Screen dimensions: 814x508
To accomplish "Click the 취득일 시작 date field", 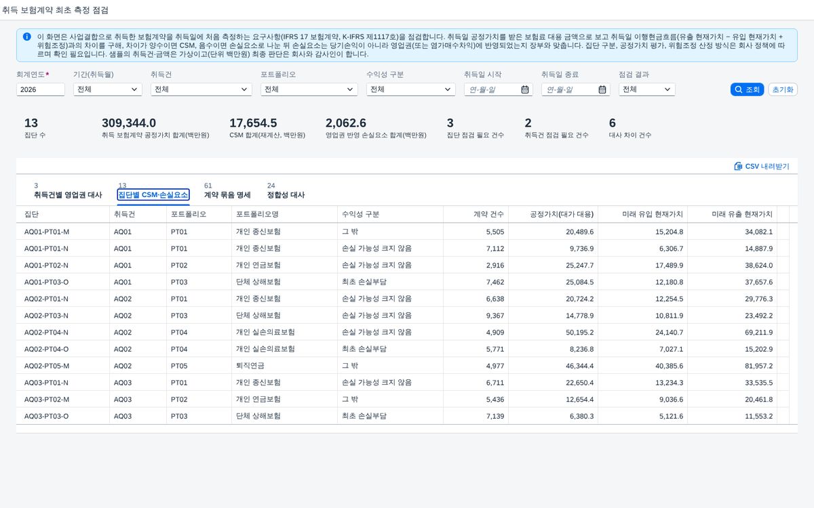I will point(499,89).
